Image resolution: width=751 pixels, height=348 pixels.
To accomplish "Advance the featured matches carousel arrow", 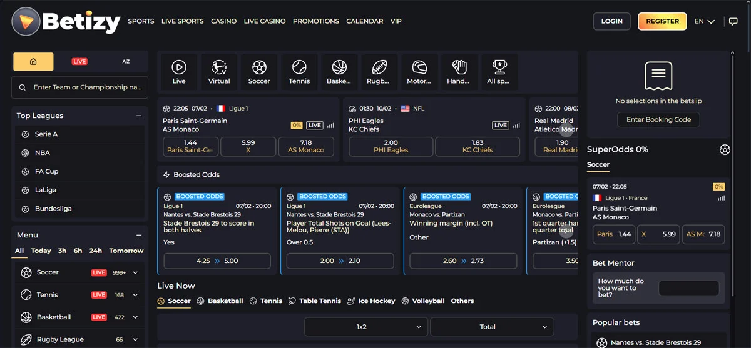I will click(x=566, y=130).
